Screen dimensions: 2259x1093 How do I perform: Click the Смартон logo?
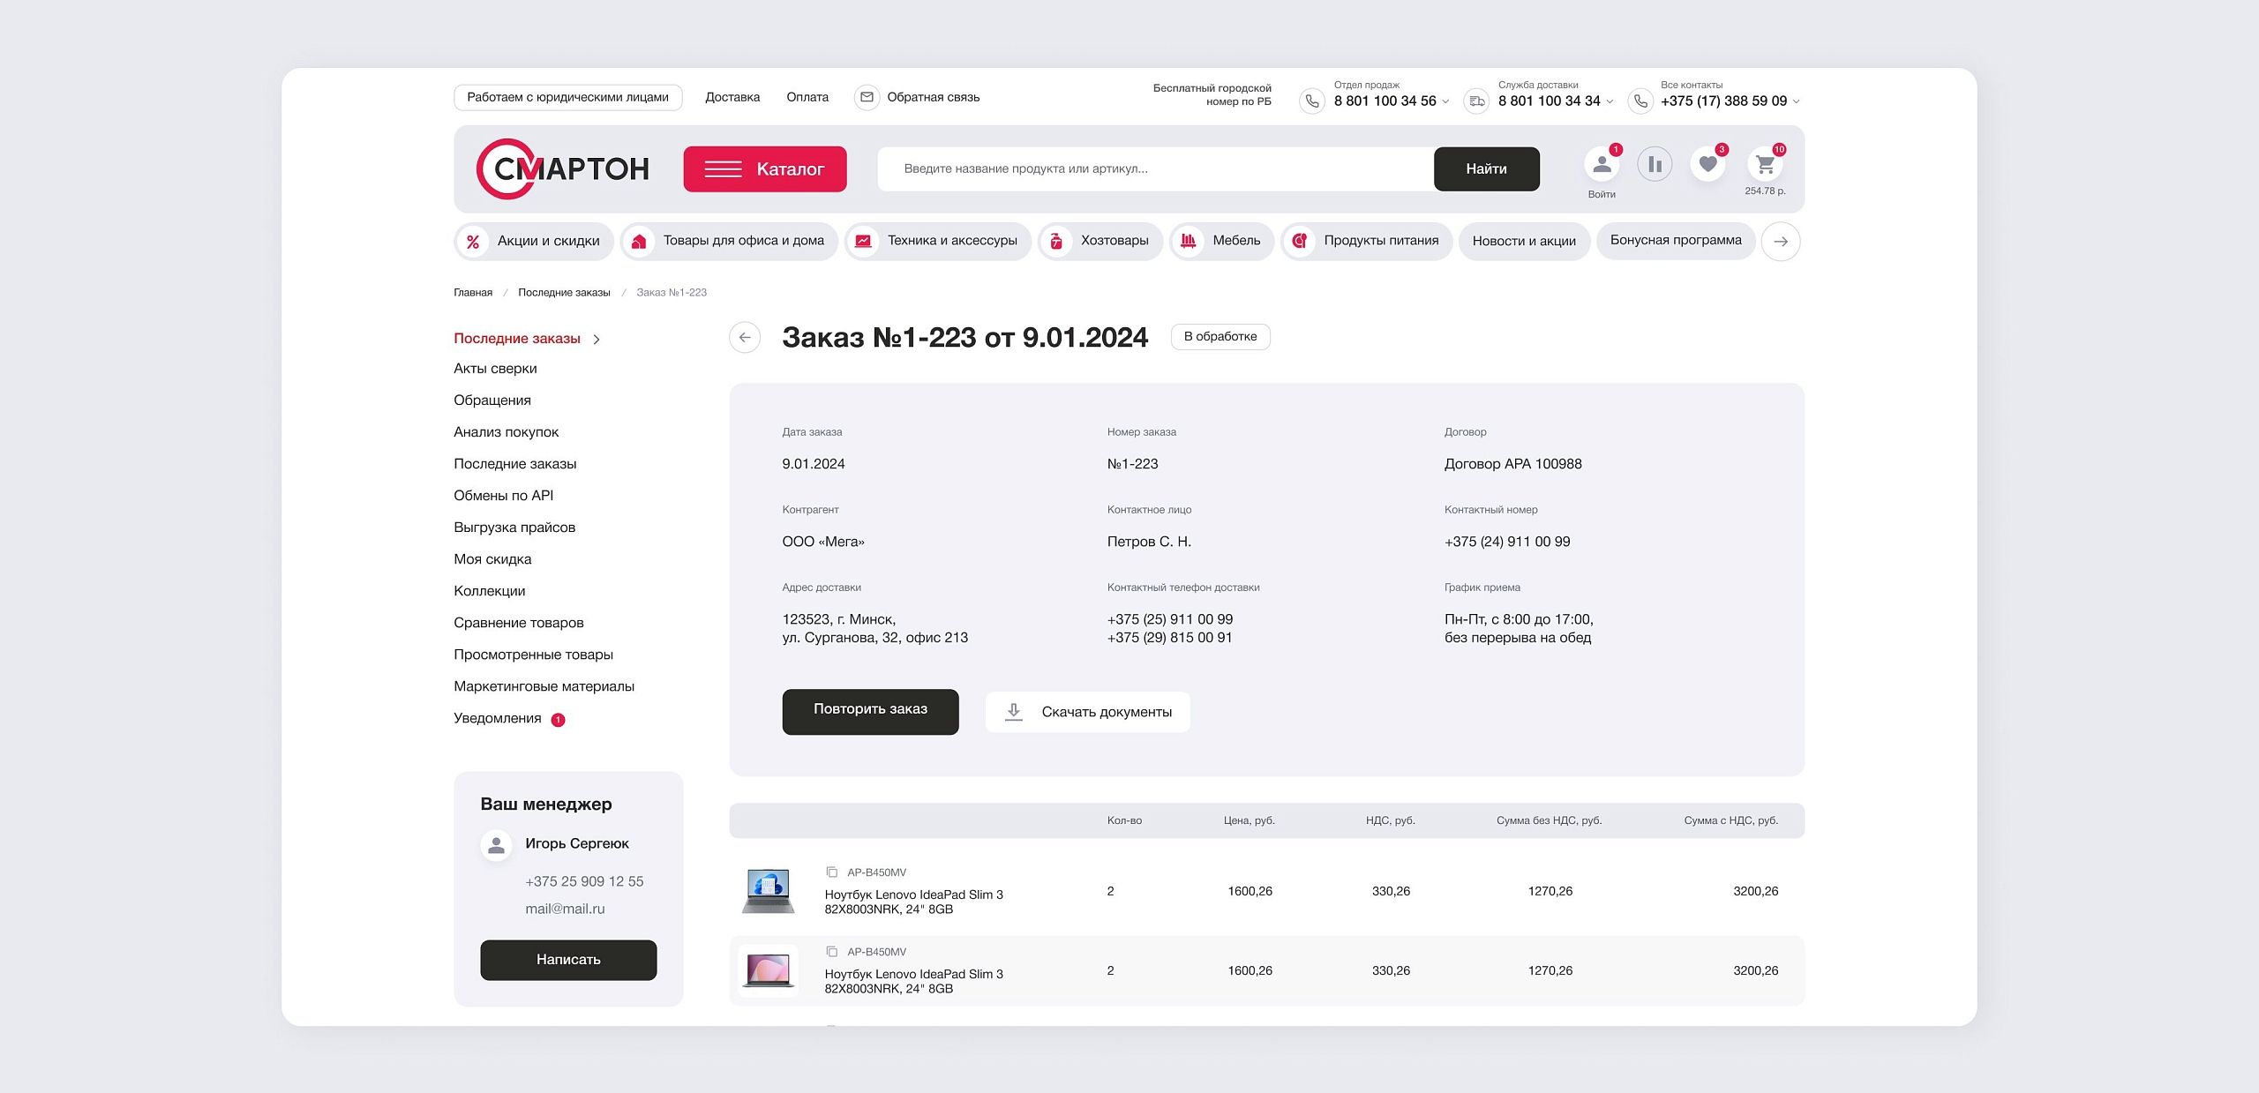(x=563, y=168)
